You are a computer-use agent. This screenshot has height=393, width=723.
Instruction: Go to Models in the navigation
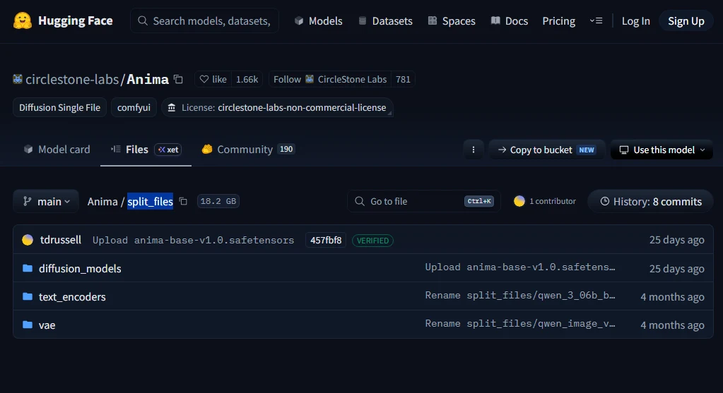tap(318, 20)
